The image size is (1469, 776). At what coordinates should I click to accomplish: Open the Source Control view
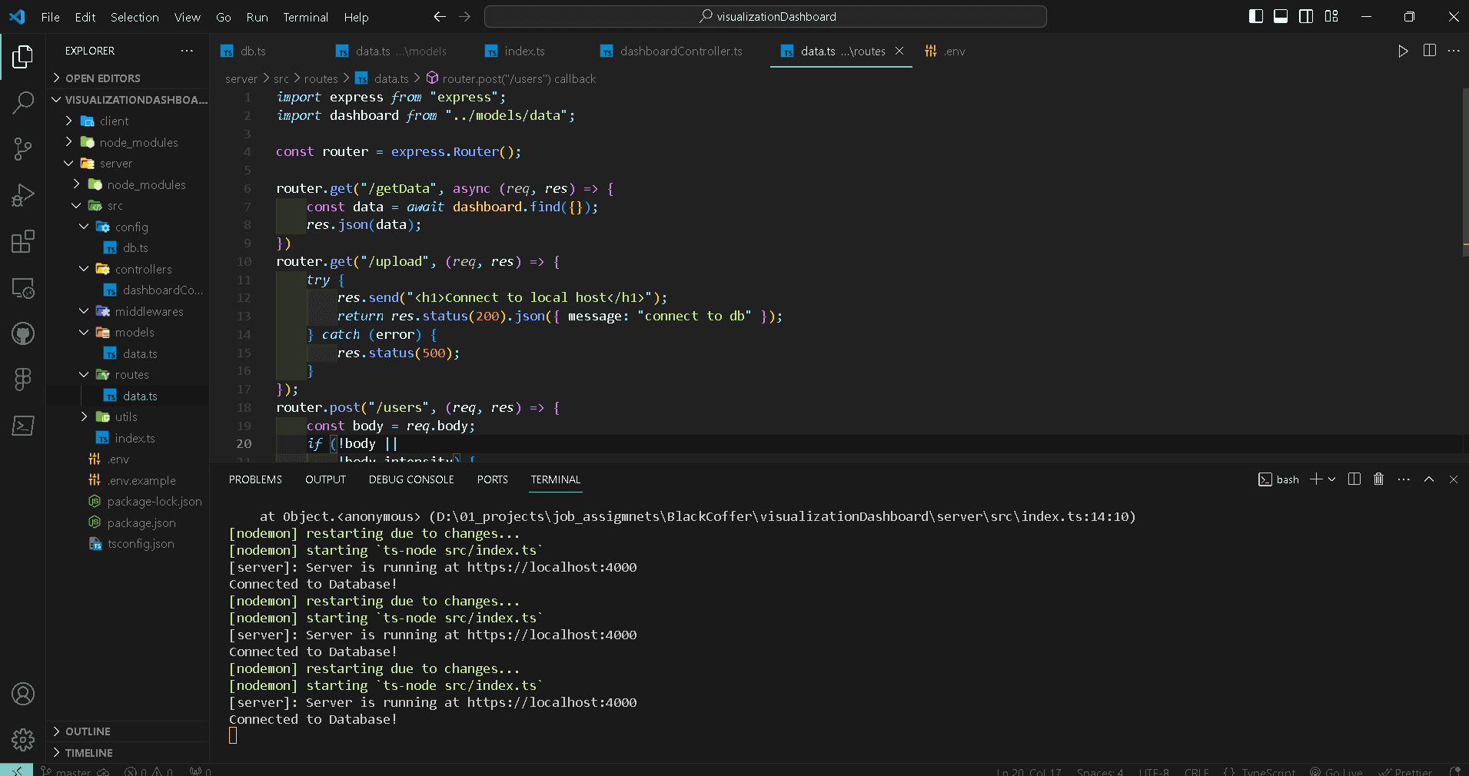(x=23, y=149)
